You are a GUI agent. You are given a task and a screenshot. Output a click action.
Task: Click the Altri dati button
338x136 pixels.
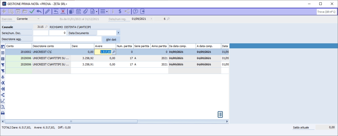pyautogui.click(x=111, y=40)
